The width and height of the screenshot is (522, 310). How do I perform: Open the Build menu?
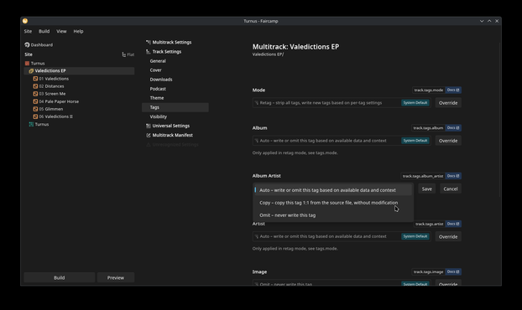(44, 31)
